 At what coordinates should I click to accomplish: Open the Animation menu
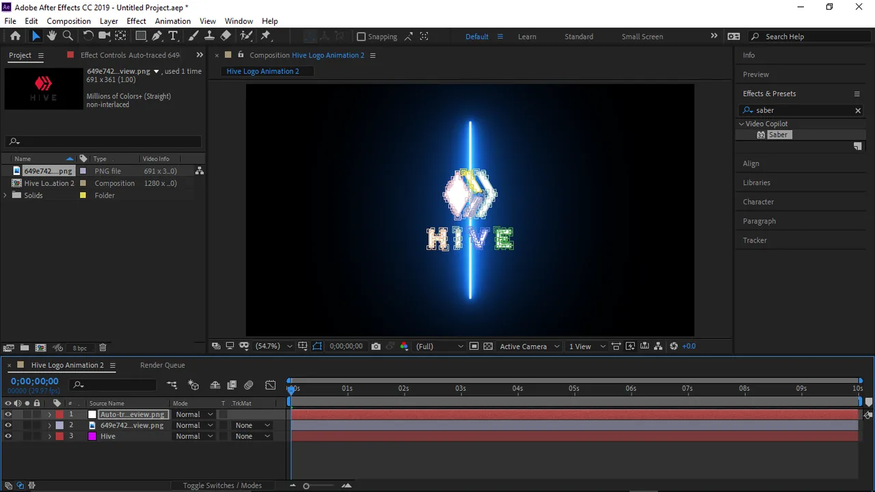coord(172,21)
